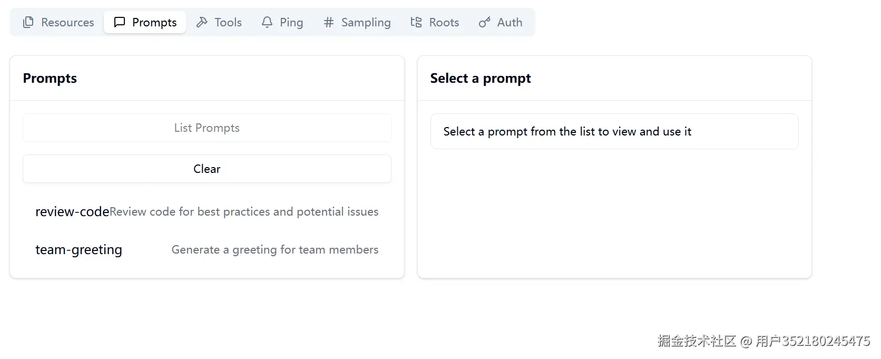881x359 pixels.
Task: Select the Prompts tab label
Action: coord(154,22)
